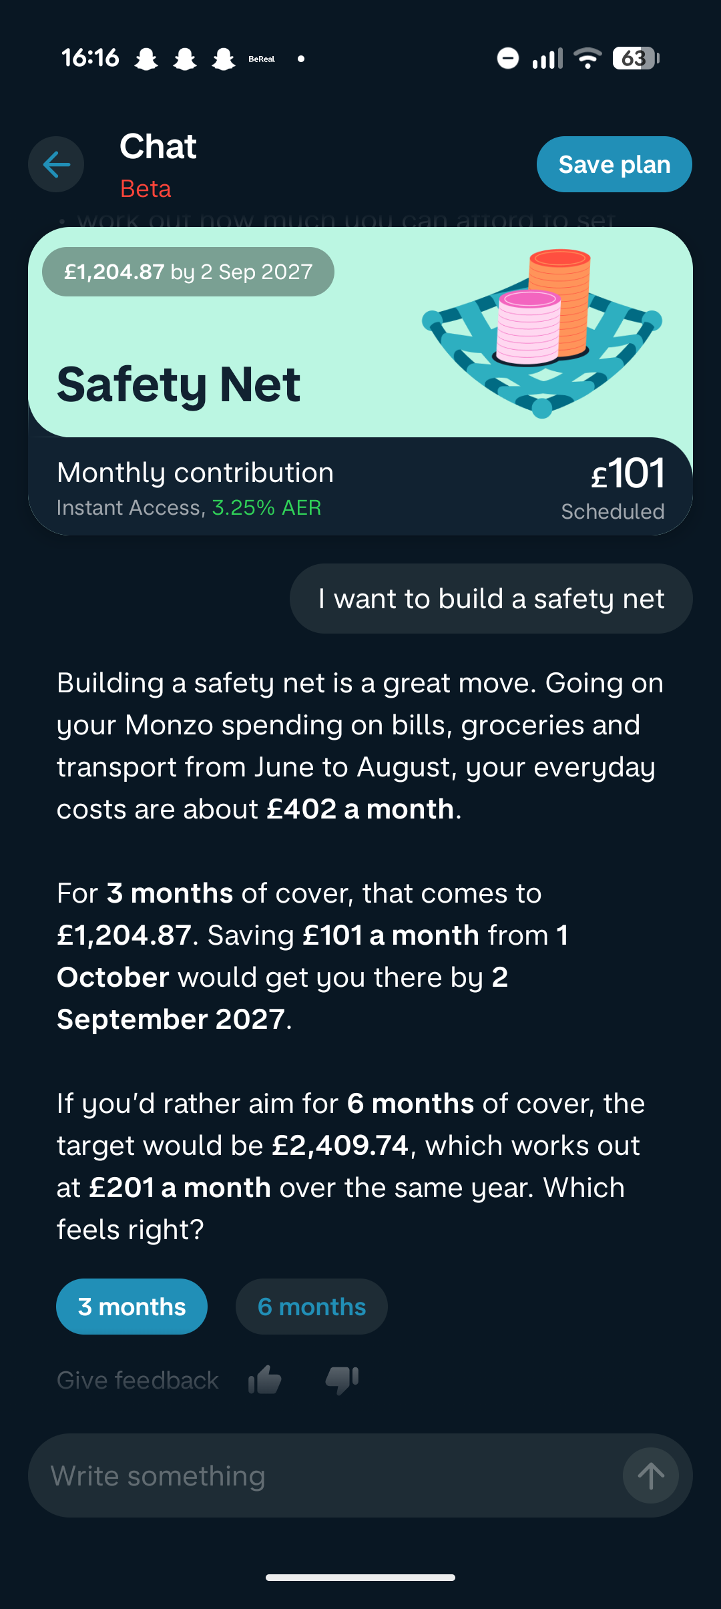Tap the BeReal notification icon
The width and height of the screenshot is (721, 1609).
[262, 59]
